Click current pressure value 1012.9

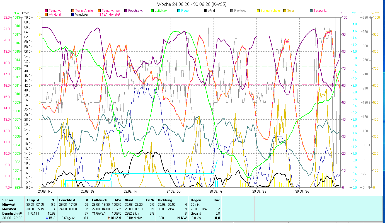[116, 218]
